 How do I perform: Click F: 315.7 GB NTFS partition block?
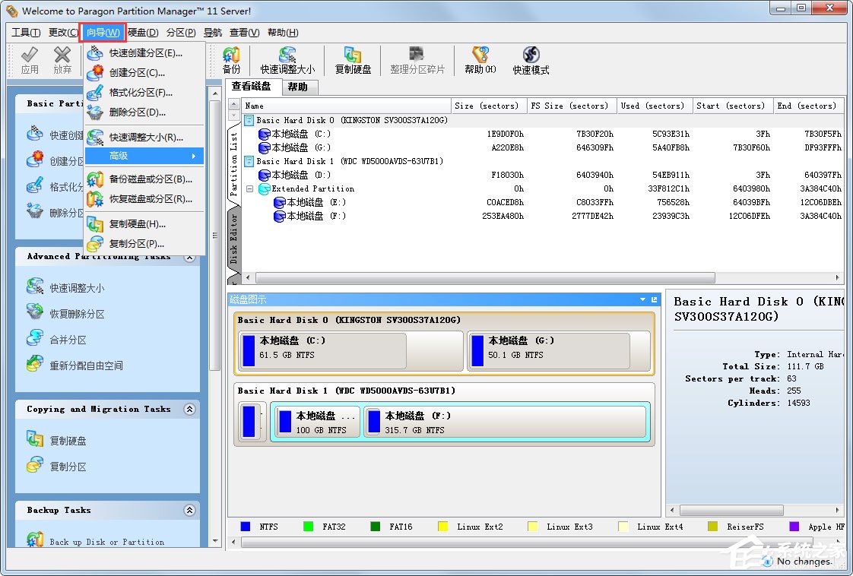click(x=505, y=422)
